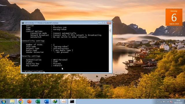Maximize the Command Prompt window
Screen dimensions: 185x104
point(104,23)
